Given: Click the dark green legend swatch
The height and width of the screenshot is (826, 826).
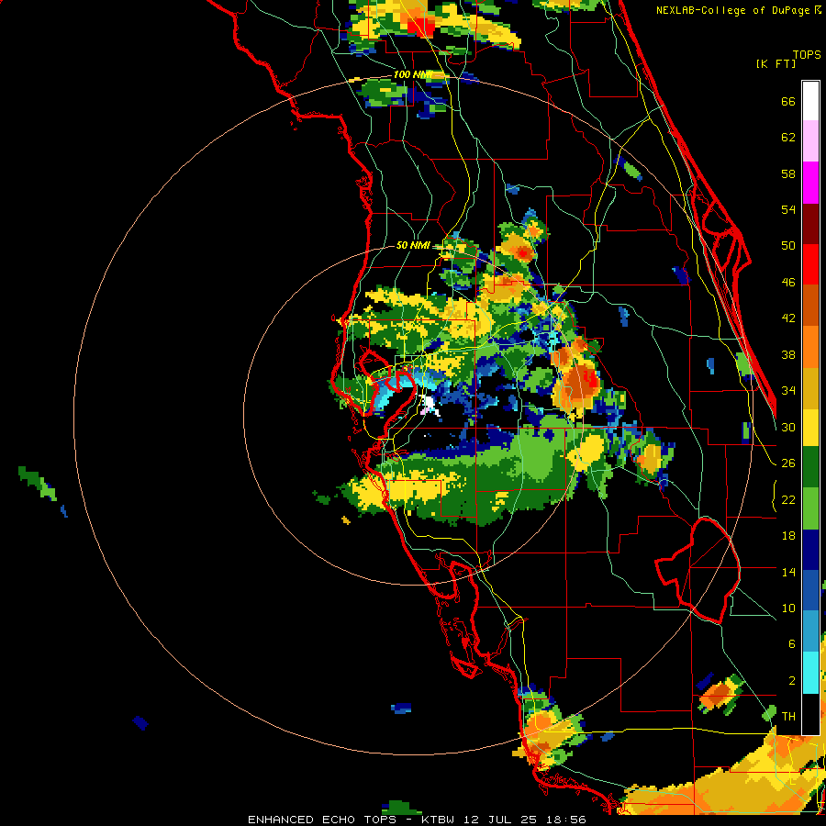Looking at the screenshot, I should click(x=810, y=467).
